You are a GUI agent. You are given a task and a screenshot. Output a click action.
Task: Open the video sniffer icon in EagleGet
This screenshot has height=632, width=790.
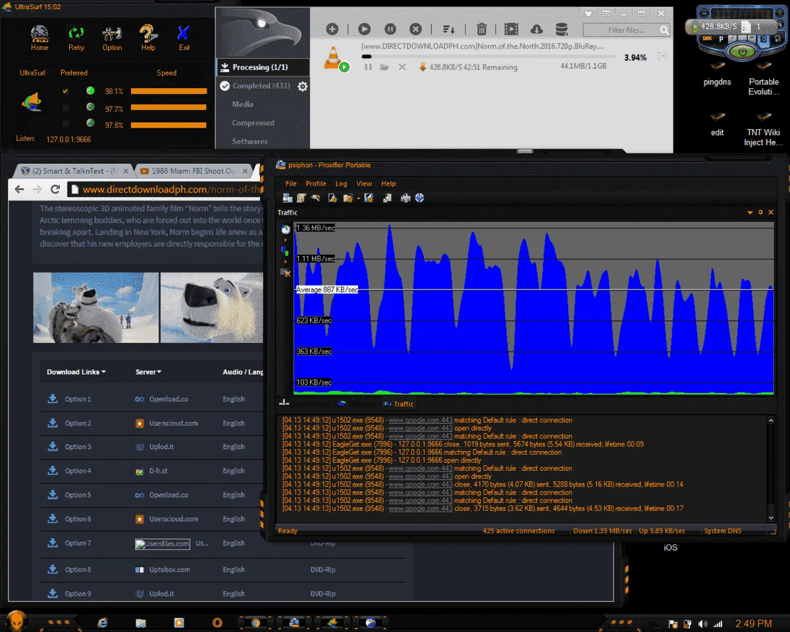pyautogui.click(x=512, y=29)
